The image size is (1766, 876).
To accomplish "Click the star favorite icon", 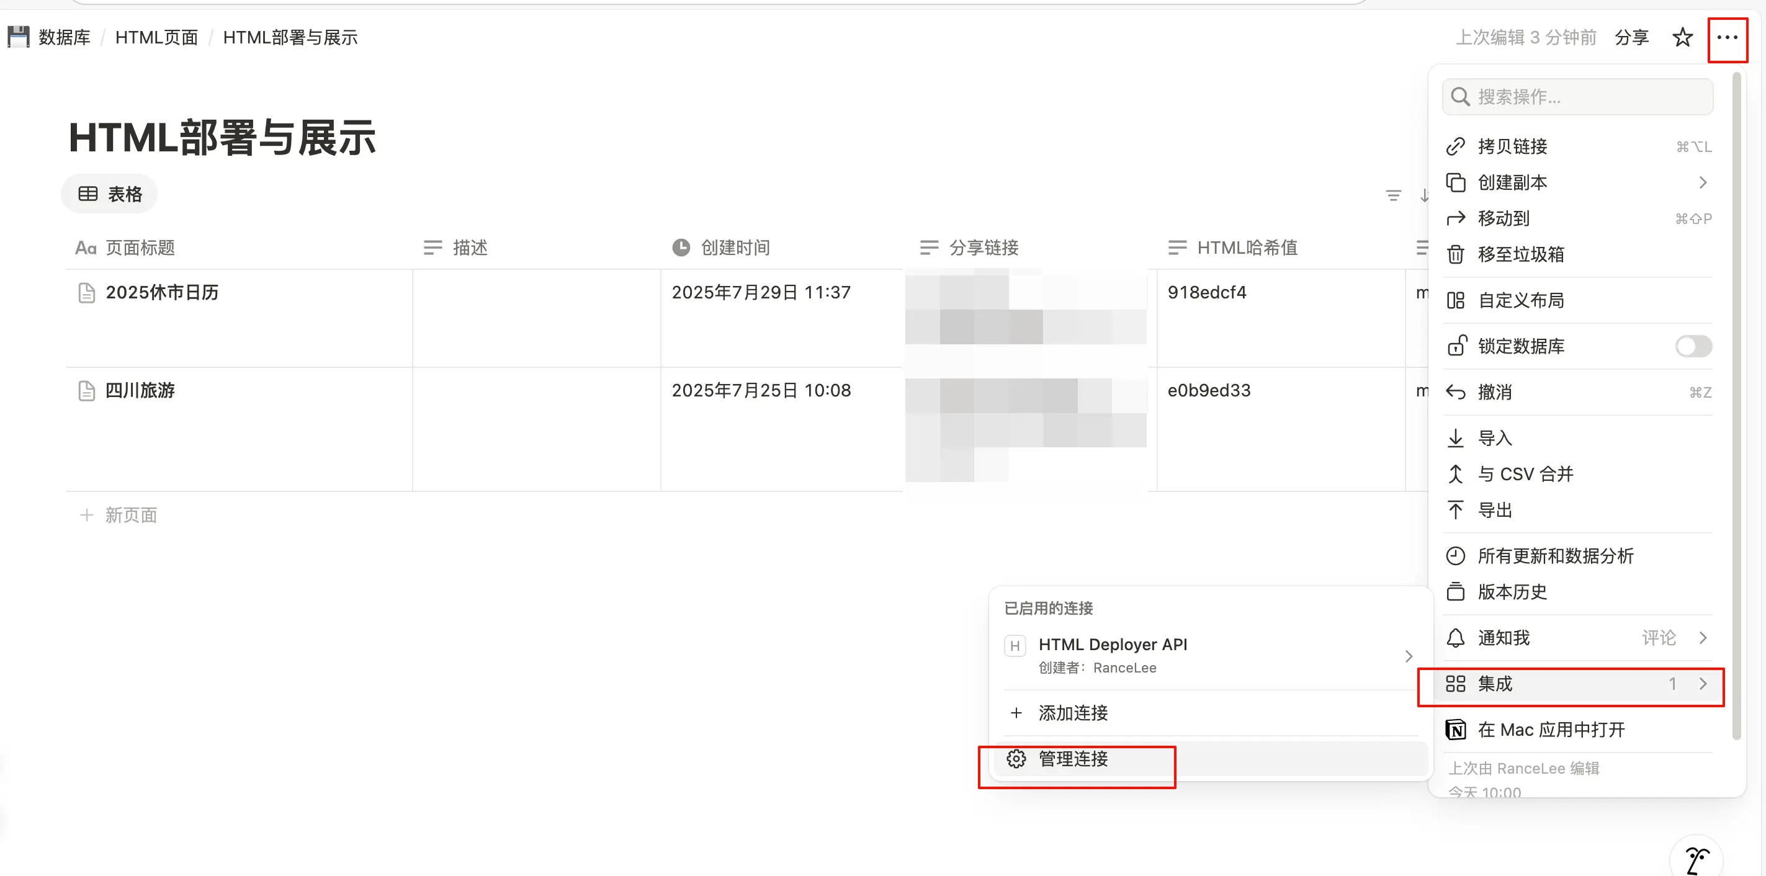I will click(1682, 38).
